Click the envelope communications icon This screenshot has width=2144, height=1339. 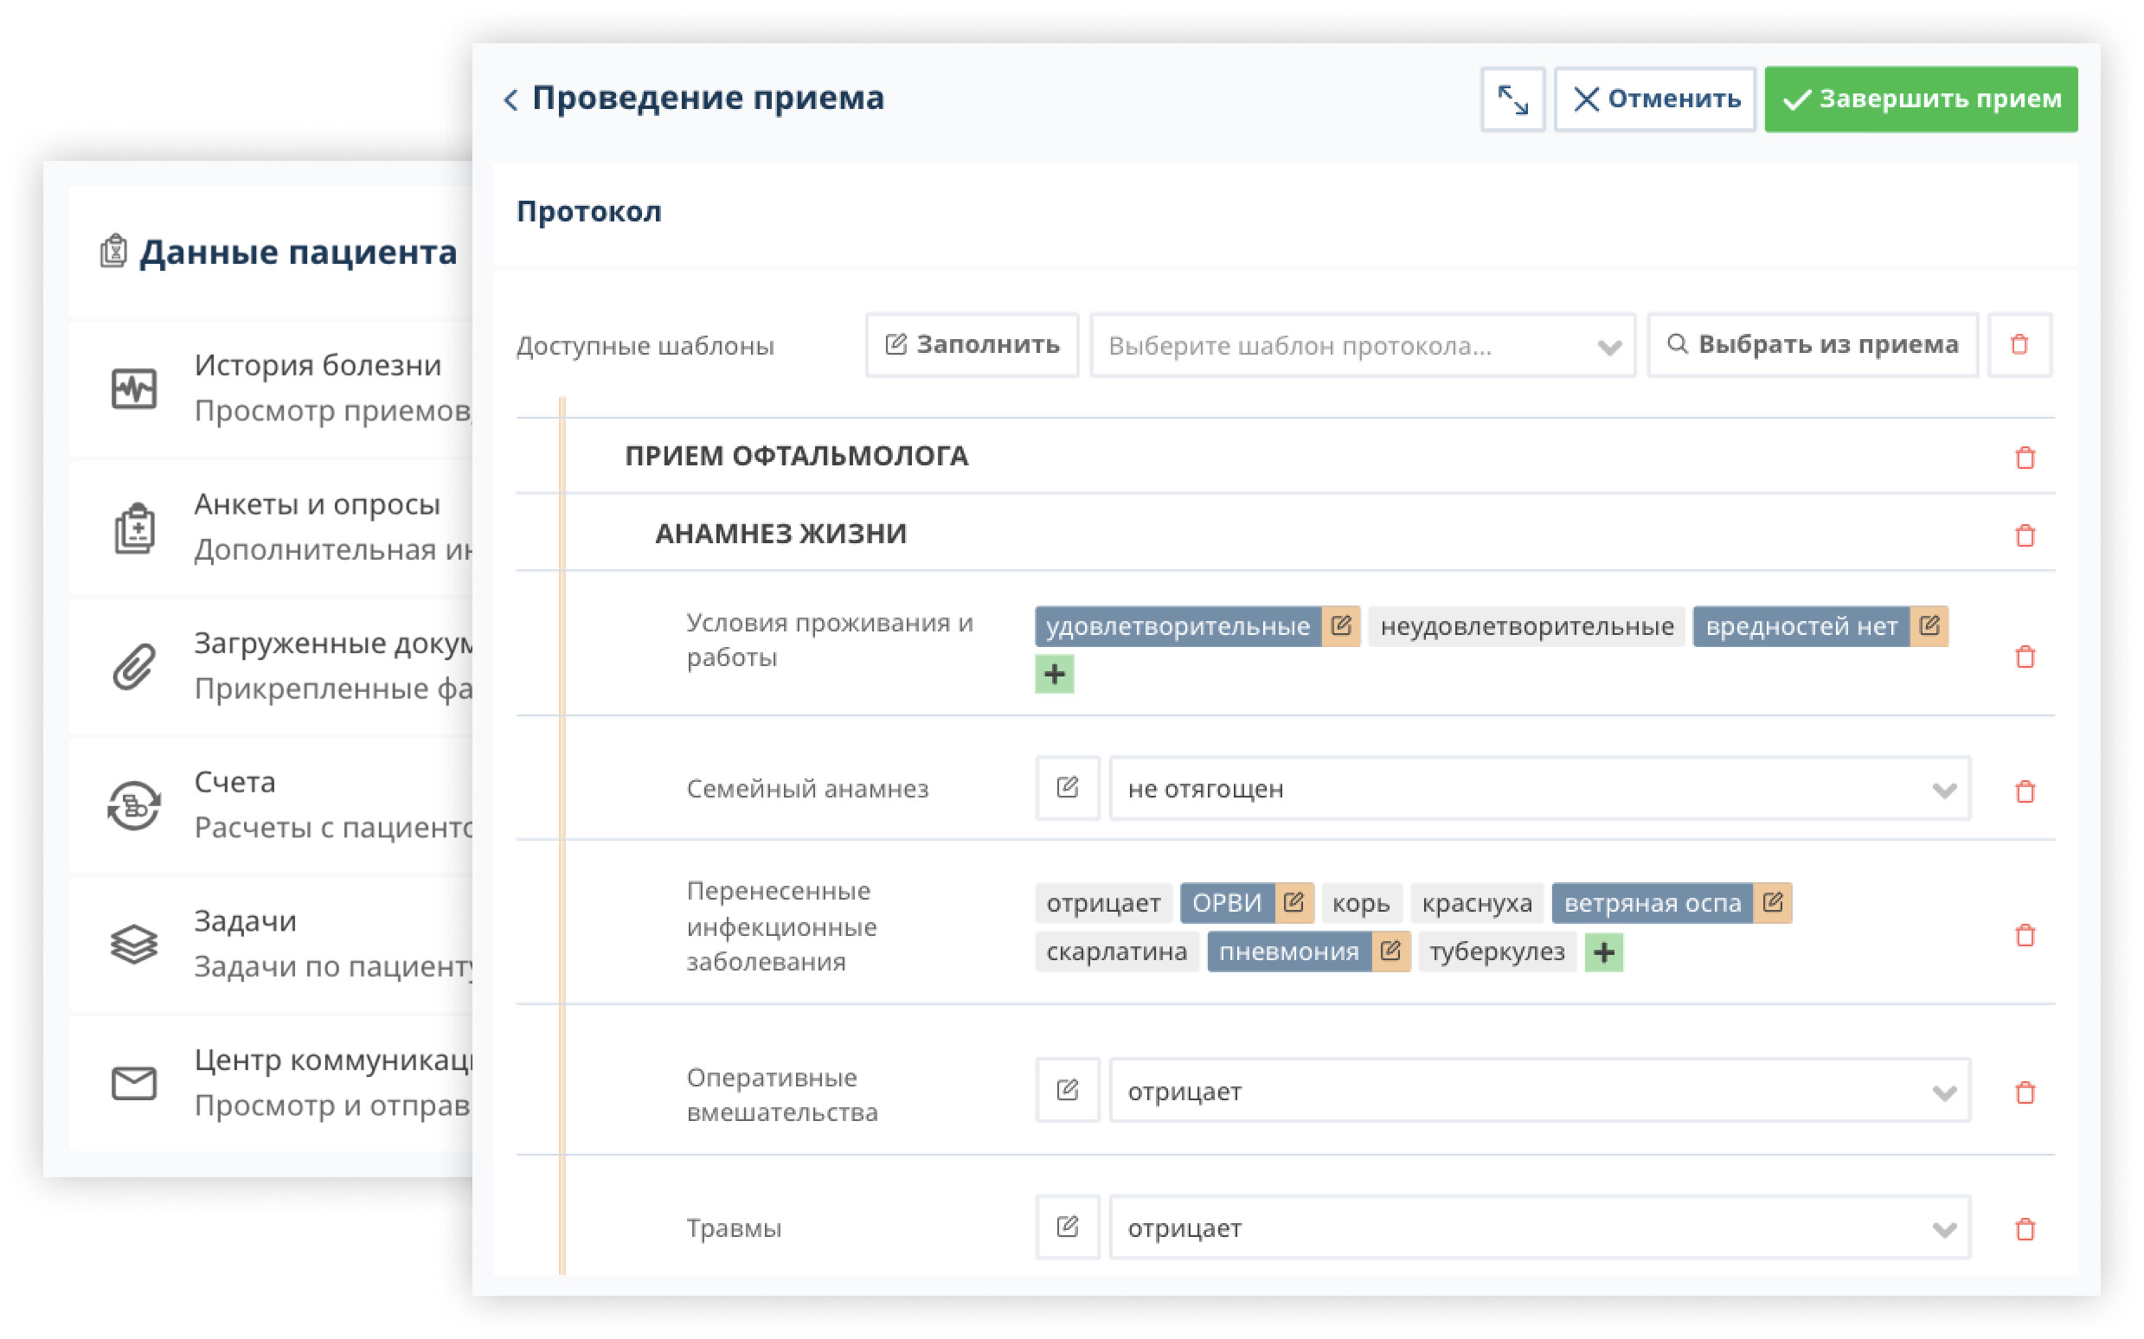click(134, 1083)
